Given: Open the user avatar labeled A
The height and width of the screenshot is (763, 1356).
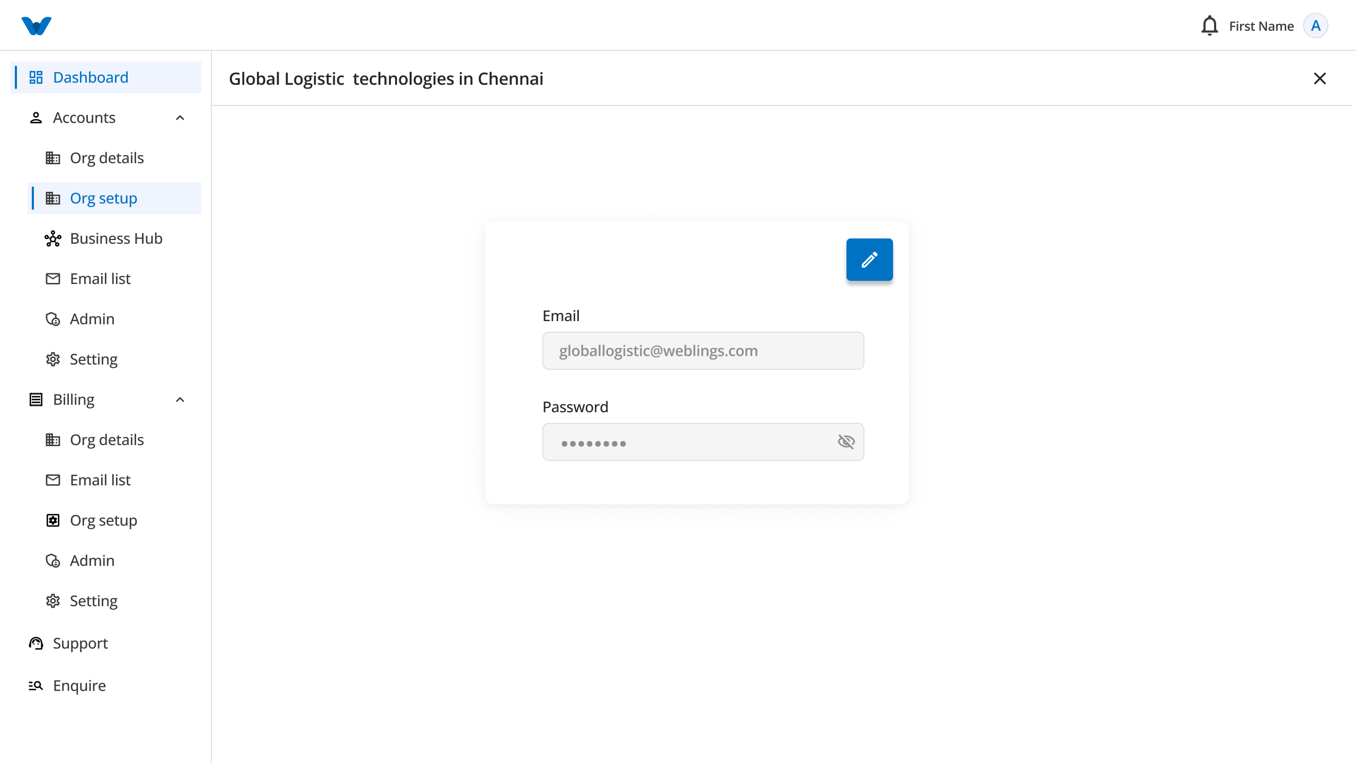Looking at the screenshot, I should 1316,26.
